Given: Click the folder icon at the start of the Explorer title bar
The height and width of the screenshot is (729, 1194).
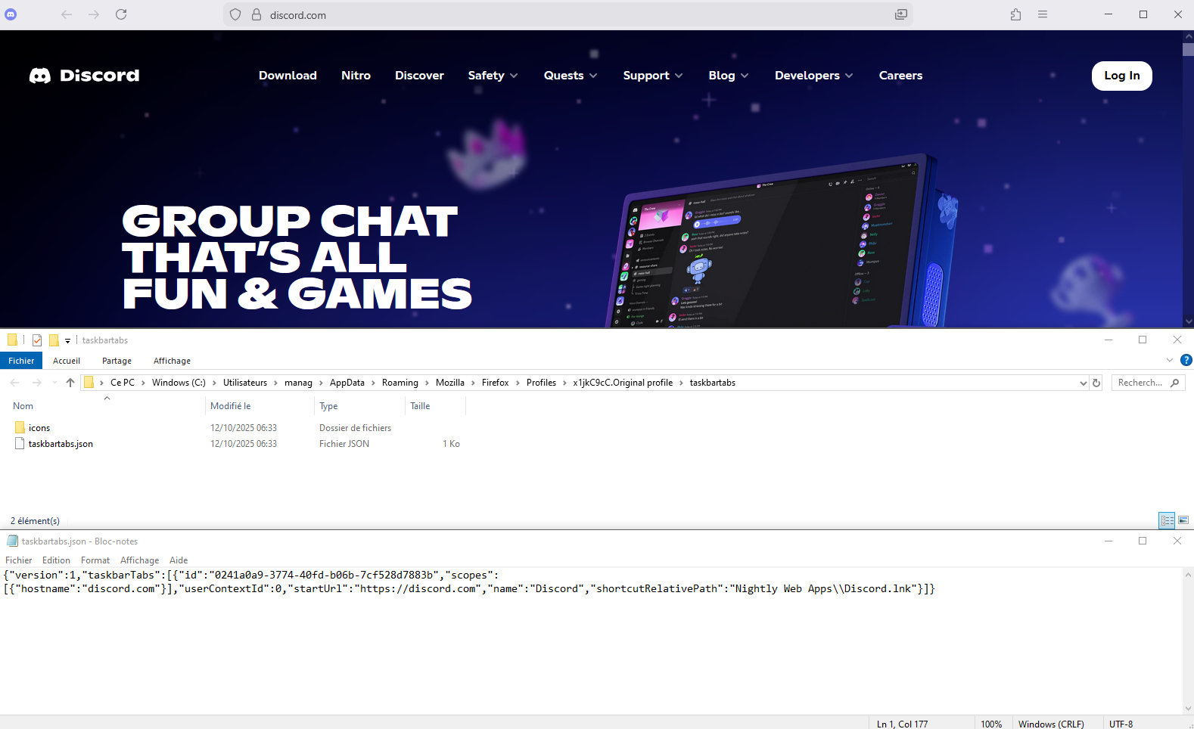Looking at the screenshot, I should (x=12, y=340).
